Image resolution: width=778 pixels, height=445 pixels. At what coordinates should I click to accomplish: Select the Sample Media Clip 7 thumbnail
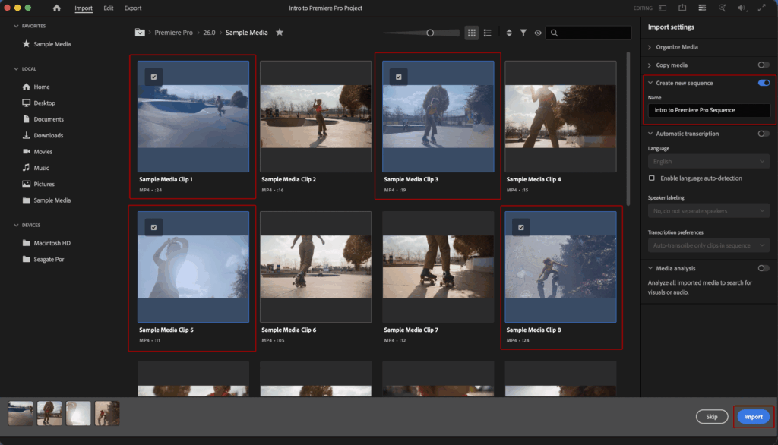(x=438, y=267)
